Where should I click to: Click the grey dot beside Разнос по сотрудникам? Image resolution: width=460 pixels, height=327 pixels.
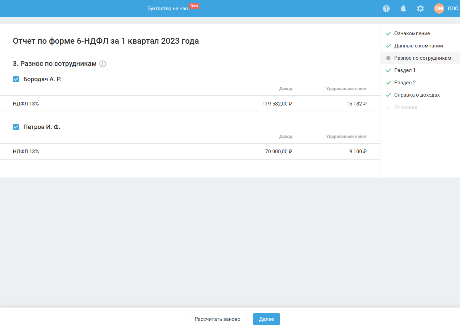pos(388,58)
